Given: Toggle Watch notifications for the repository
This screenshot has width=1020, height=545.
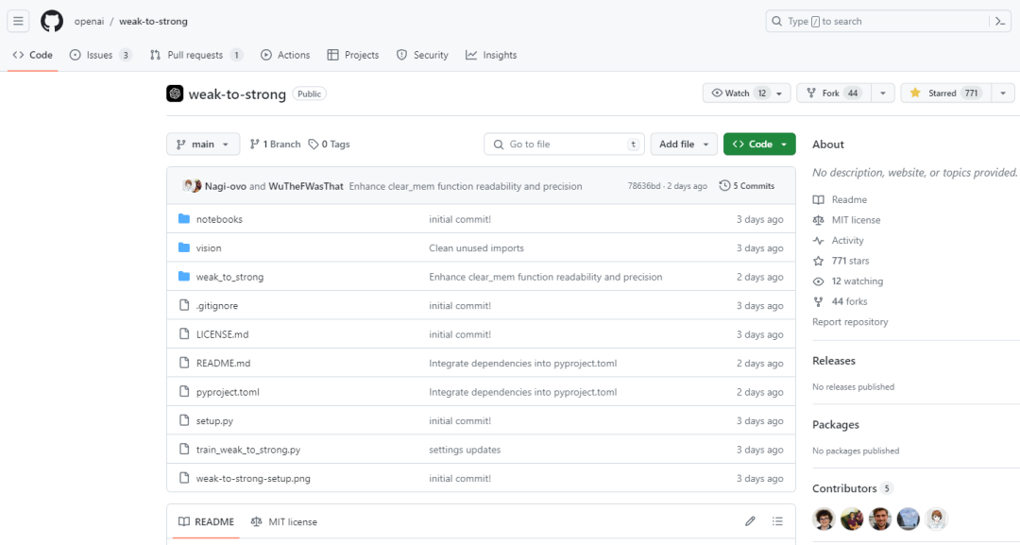Looking at the screenshot, I should coord(738,94).
